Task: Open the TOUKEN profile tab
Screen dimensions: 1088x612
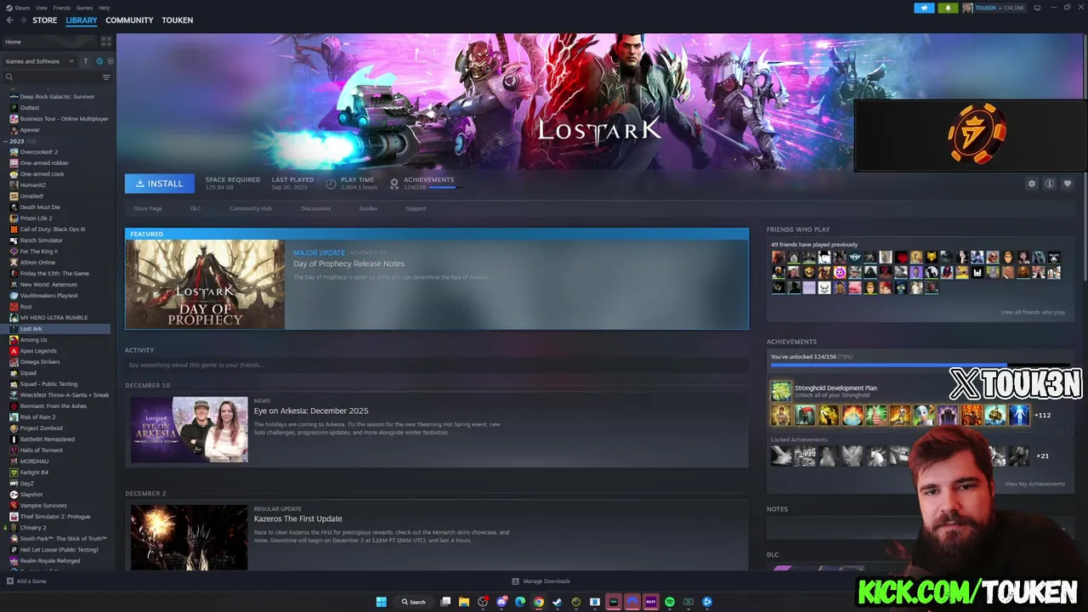Action: point(177,20)
